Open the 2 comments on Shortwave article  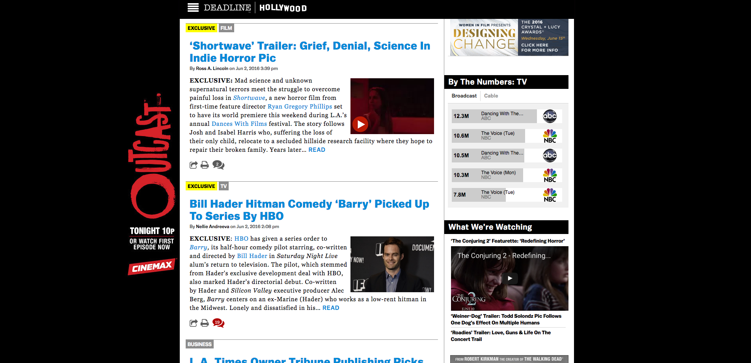218,165
